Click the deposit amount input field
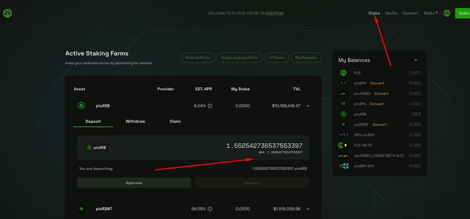 point(193,147)
